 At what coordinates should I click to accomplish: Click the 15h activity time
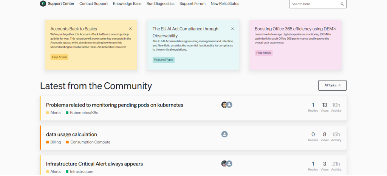pyautogui.click(x=336, y=134)
